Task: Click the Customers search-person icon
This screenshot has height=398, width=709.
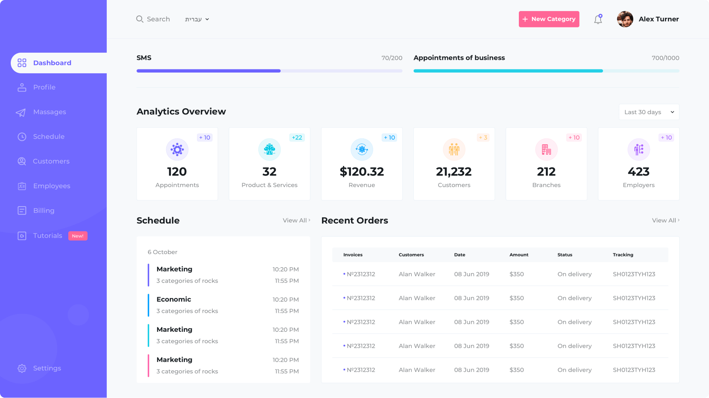Action: coord(22,161)
